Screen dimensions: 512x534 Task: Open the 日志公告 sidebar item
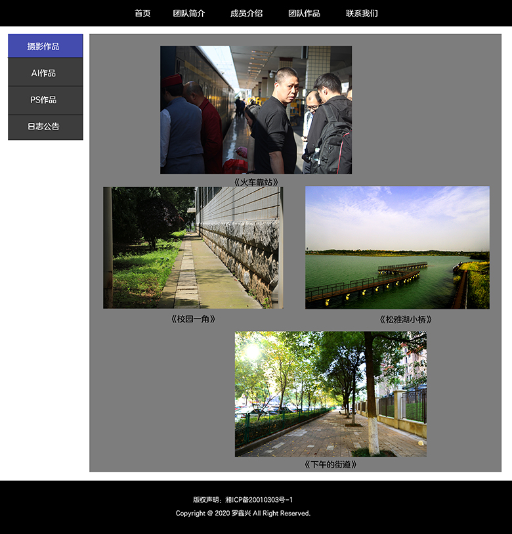pos(45,126)
